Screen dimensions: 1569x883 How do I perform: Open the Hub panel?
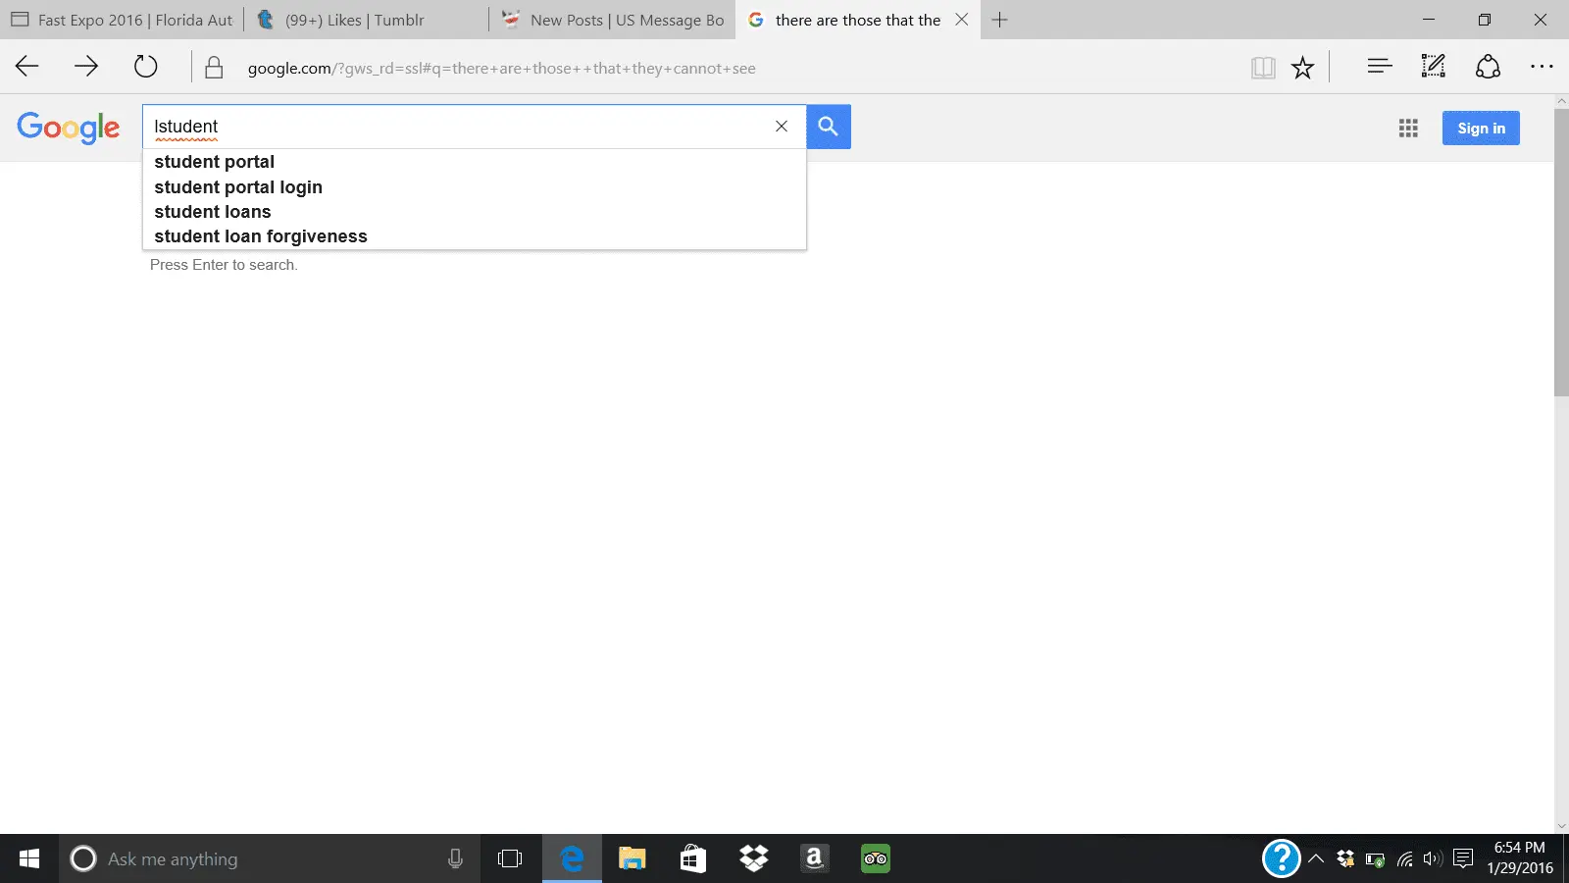pos(1380,67)
